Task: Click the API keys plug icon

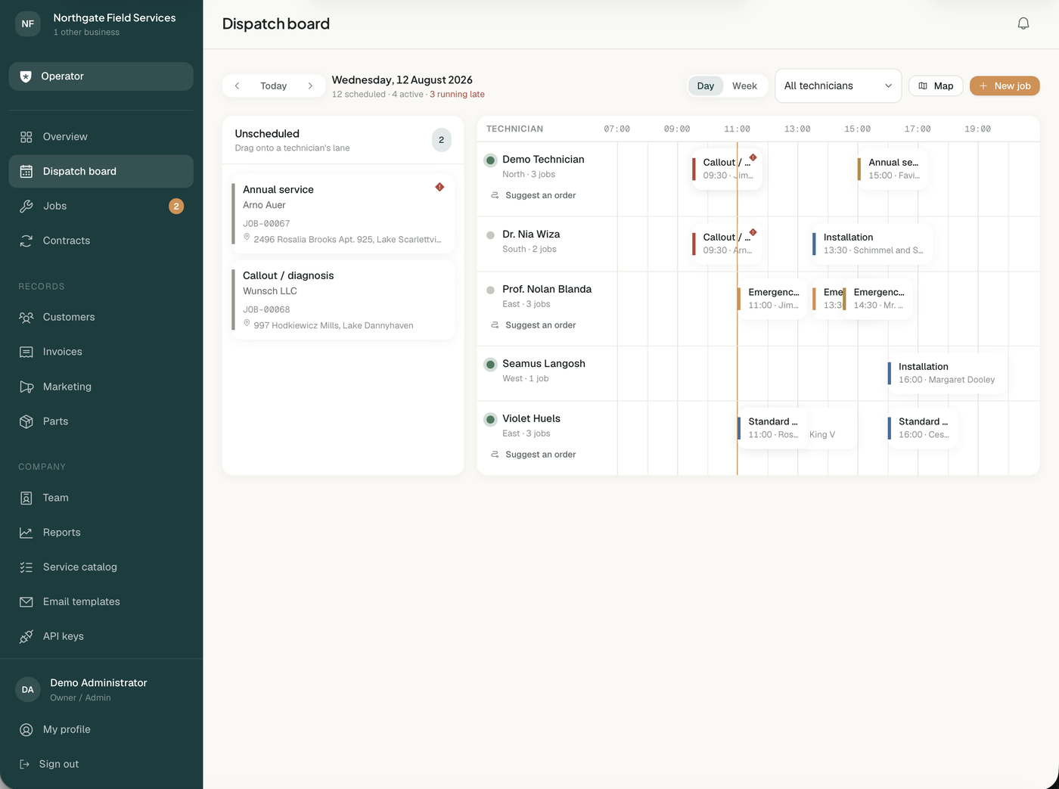Action: click(26, 636)
